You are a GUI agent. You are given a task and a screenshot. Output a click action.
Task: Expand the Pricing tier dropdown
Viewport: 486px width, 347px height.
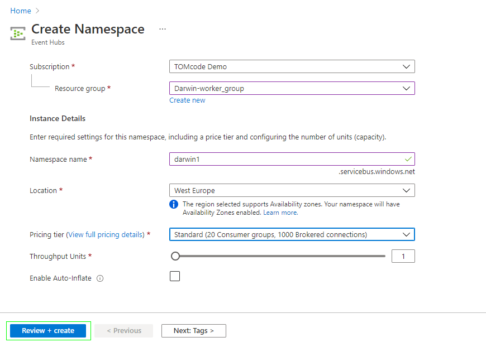292,235
